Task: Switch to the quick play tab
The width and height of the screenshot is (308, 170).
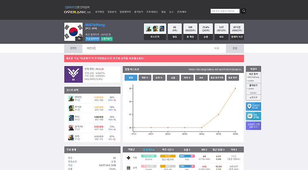Action: pyautogui.click(x=92, y=48)
